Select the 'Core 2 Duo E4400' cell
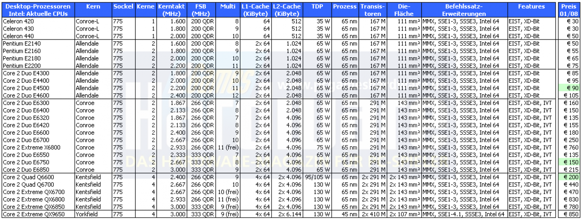 coord(38,80)
